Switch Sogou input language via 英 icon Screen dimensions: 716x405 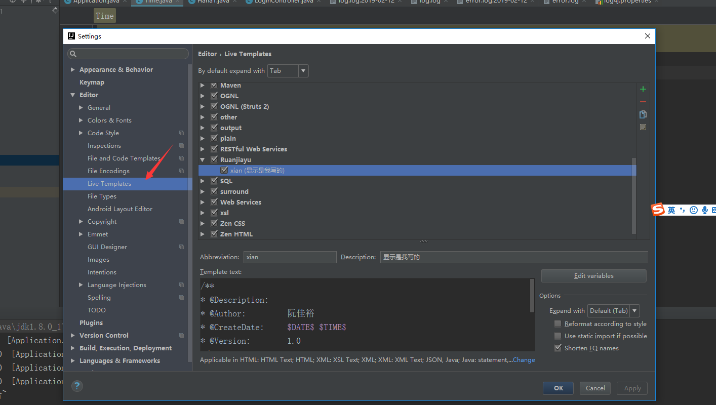(x=671, y=210)
